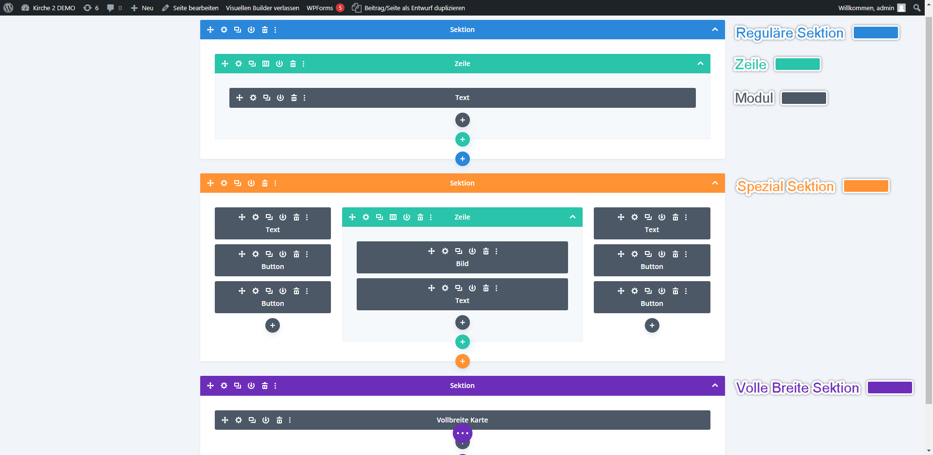Collapse the Zeile inside orange section
The height and width of the screenshot is (455, 933).
pyautogui.click(x=572, y=217)
